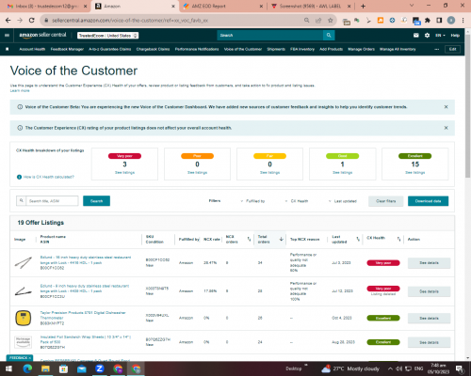
Task: Open the Seller Central hamburger menu
Action: pyautogui.click(x=7, y=36)
